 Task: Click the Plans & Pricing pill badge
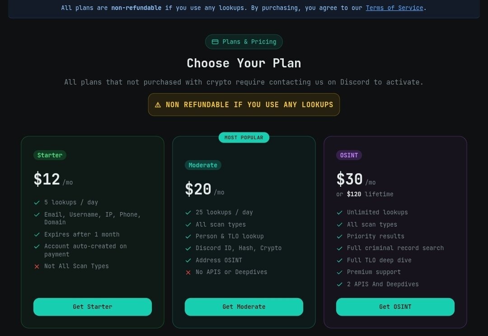[x=244, y=42]
